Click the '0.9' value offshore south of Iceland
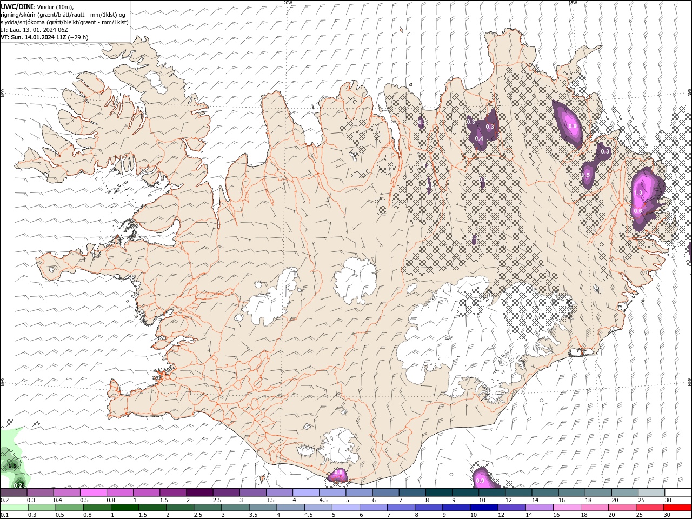 point(480,481)
